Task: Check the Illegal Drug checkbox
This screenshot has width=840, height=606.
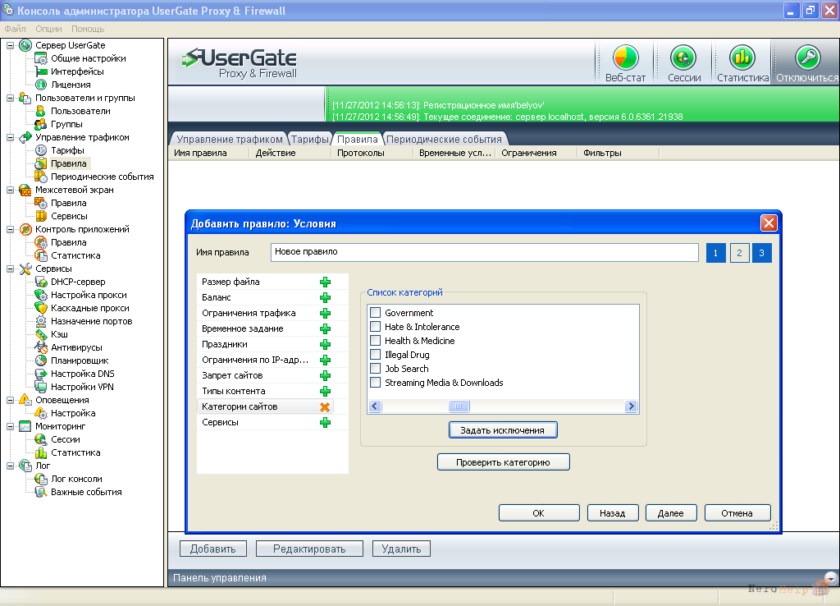Action: 376,355
